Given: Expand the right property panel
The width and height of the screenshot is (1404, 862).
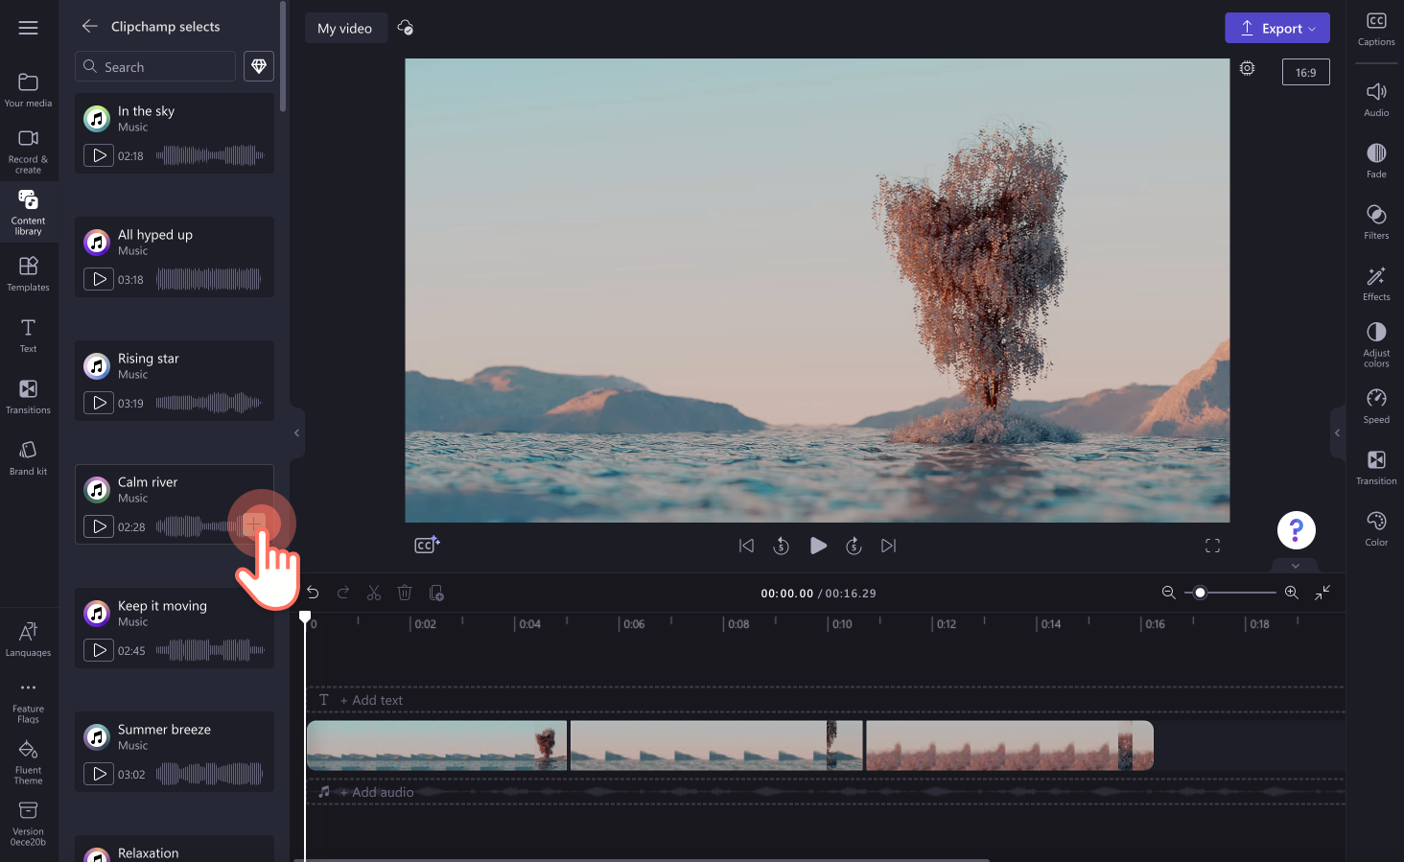Looking at the screenshot, I should pyautogui.click(x=1337, y=432).
